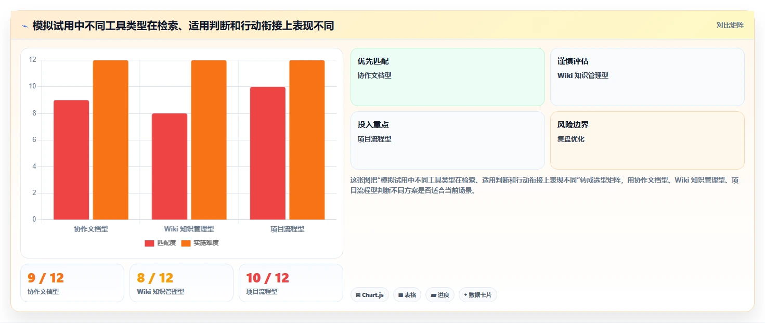The width and height of the screenshot is (765, 323).
Task: Click the 进度 tag chip
Action: pyautogui.click(x=440, y=295)
